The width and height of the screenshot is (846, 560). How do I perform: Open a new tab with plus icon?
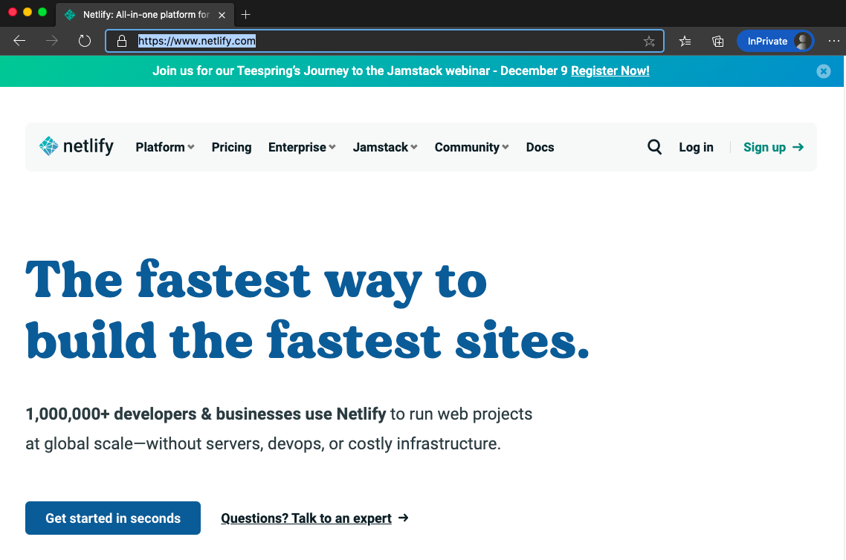[245, 15]
